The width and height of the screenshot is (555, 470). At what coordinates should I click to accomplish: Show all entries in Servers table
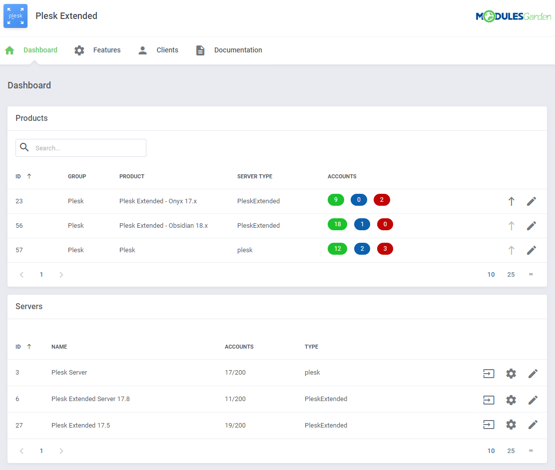click(531, 451)
